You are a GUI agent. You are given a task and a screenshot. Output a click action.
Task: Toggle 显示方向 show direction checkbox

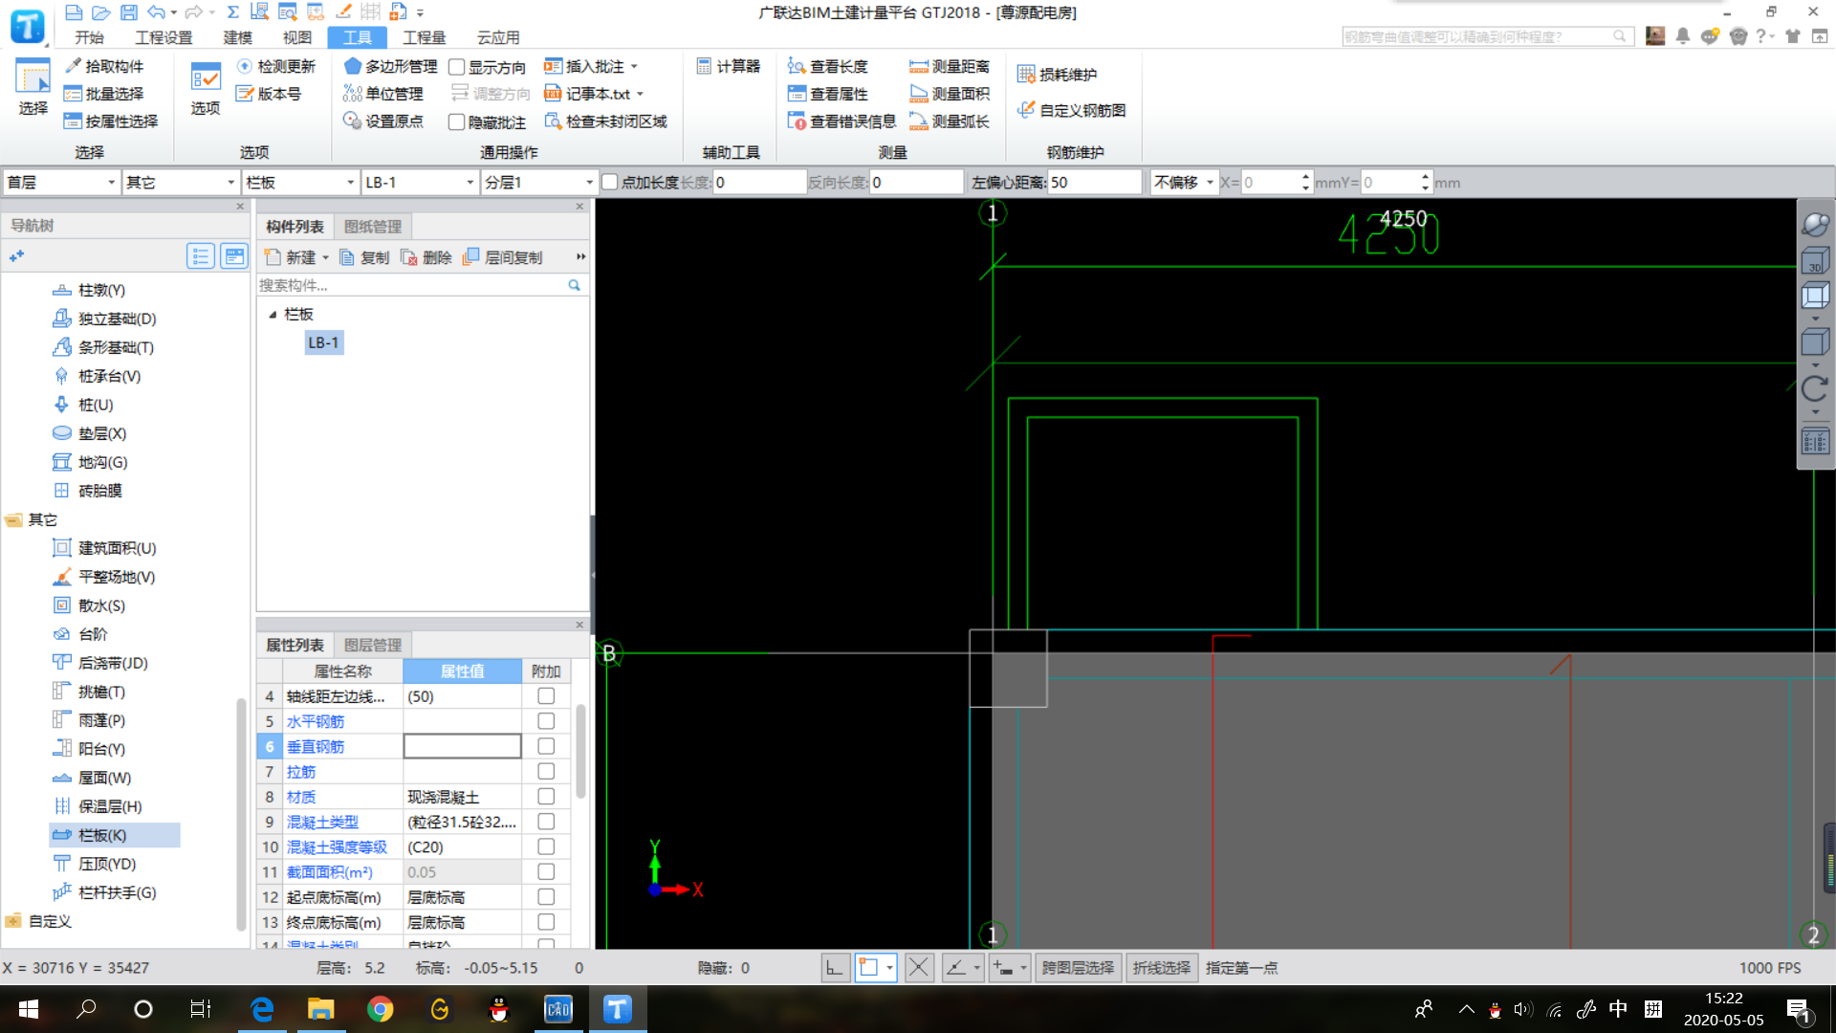(457, 67)
